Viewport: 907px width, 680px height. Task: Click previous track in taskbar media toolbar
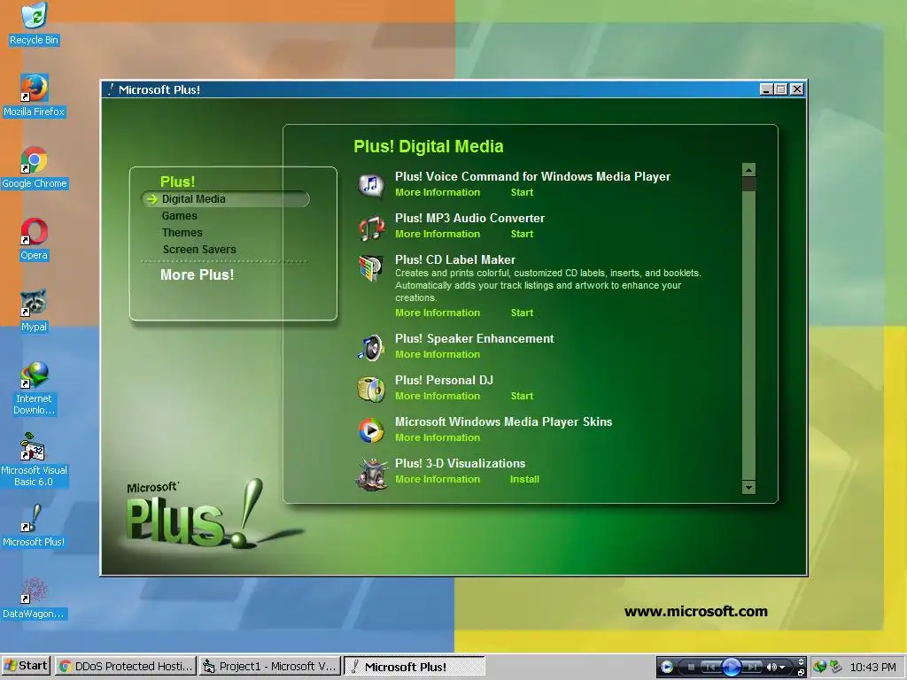pyautogui.click(x=711, y=667)
